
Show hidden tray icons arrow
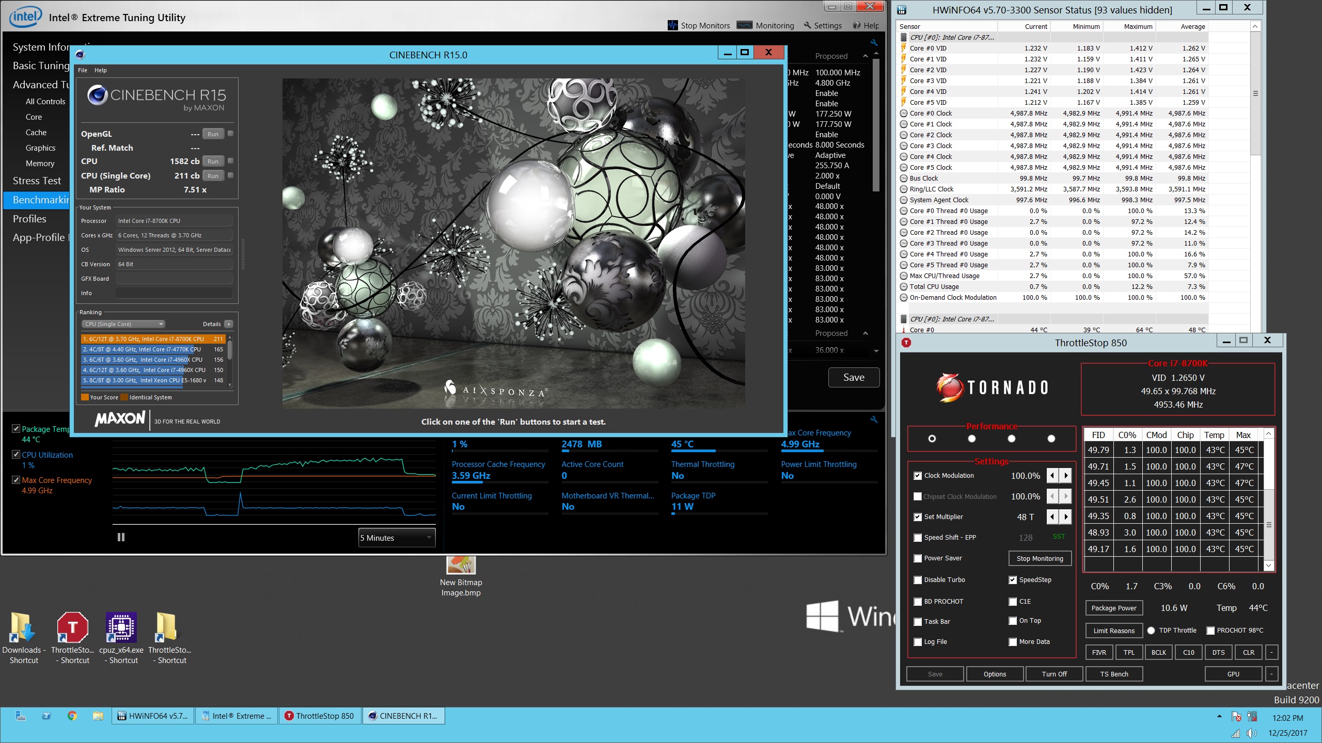click(1219, 717)
